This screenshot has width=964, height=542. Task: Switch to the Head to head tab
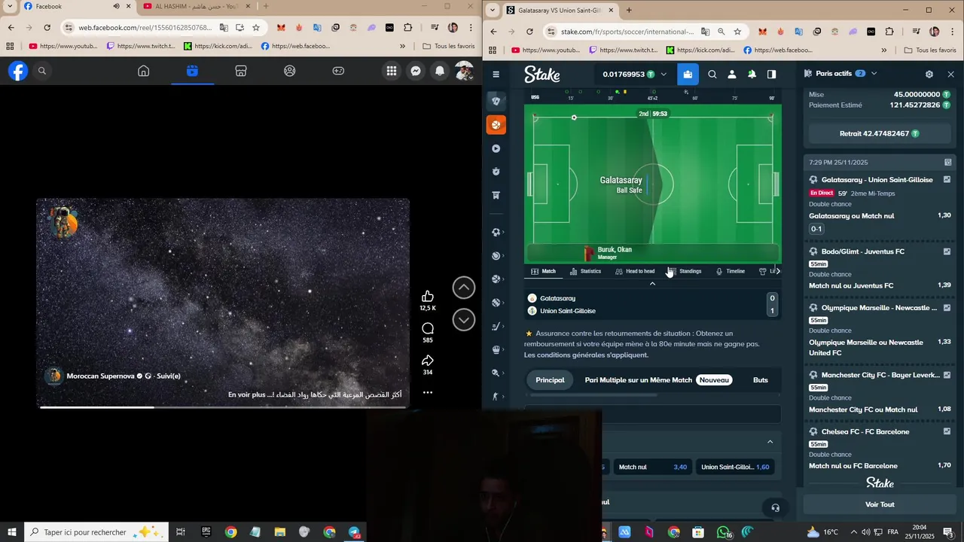pos(635,271)
